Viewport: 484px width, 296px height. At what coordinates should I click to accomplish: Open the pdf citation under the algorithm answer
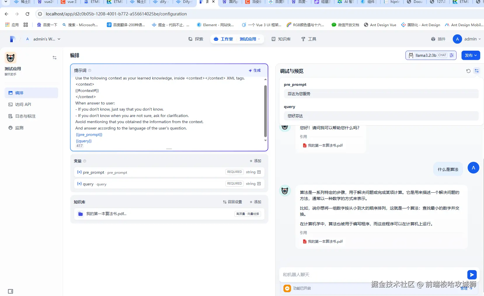coord(323,242)
